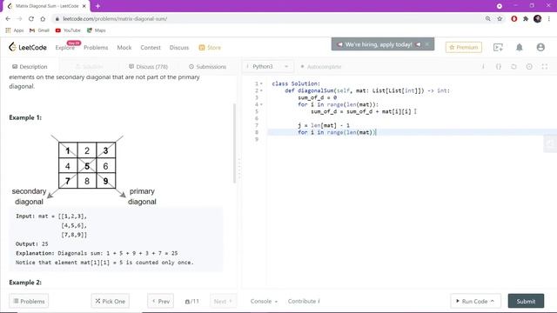The height and width of the screenshot is (313, 557).
Task: Click the description panel scrollbar
Action: 234,143
